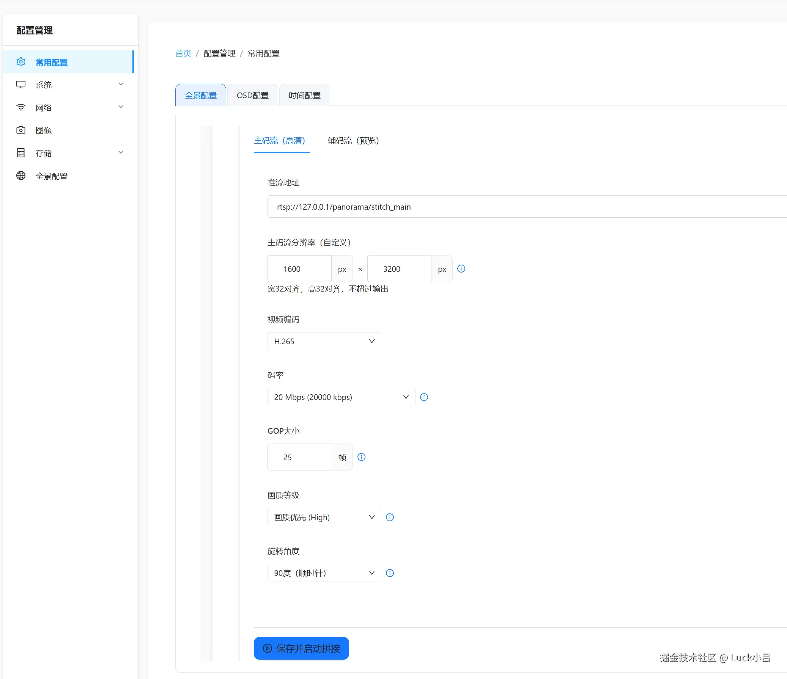Screen dimensions: 787x679
Task: Click the 保存并启动拼接 button
Action: click(301, 648)
